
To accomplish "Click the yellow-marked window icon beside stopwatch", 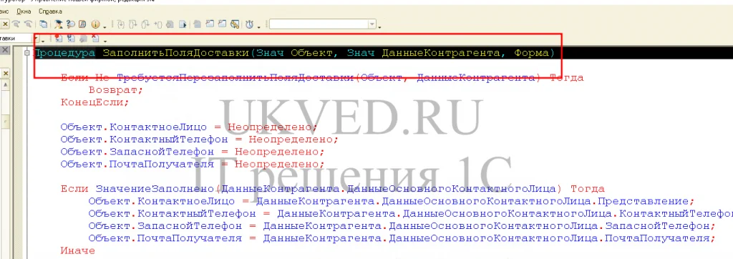I will pos(235,24).
